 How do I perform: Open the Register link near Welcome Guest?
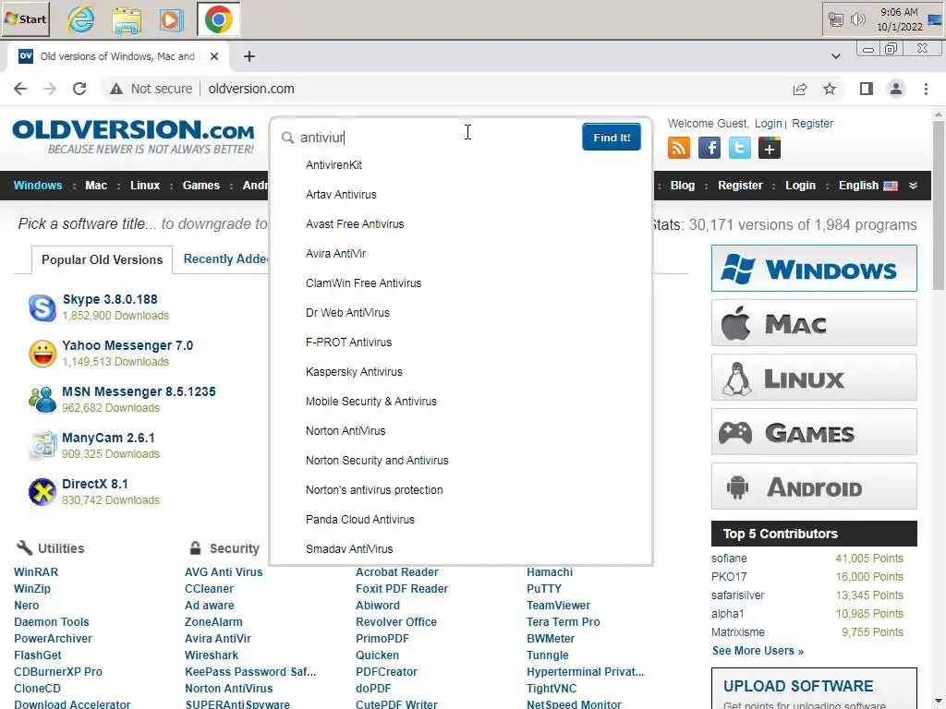812,124
